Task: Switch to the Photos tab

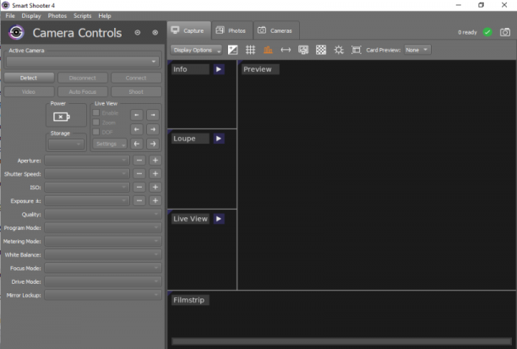Action: (232, 30)
